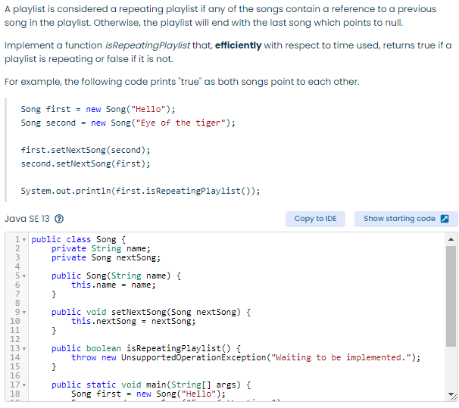The image size is (459, 408).
Task: Click the code editor scrollbar up arrow
Action: tap(451, 239)
